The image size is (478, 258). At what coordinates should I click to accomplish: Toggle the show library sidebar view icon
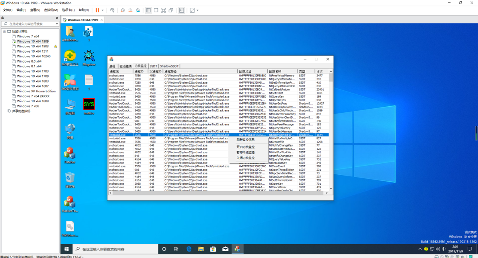pos(148,10)
